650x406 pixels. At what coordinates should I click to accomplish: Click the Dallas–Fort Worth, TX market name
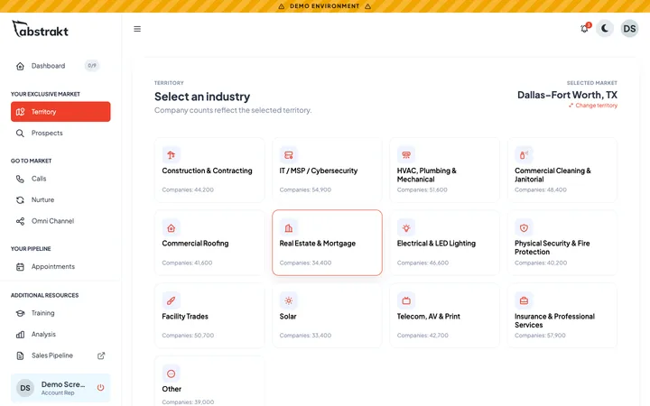tap(567, 95)
